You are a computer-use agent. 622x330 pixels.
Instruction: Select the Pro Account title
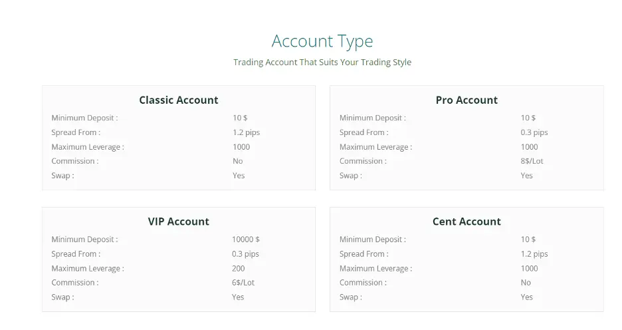pyautogui.click(x=466, y=100)
